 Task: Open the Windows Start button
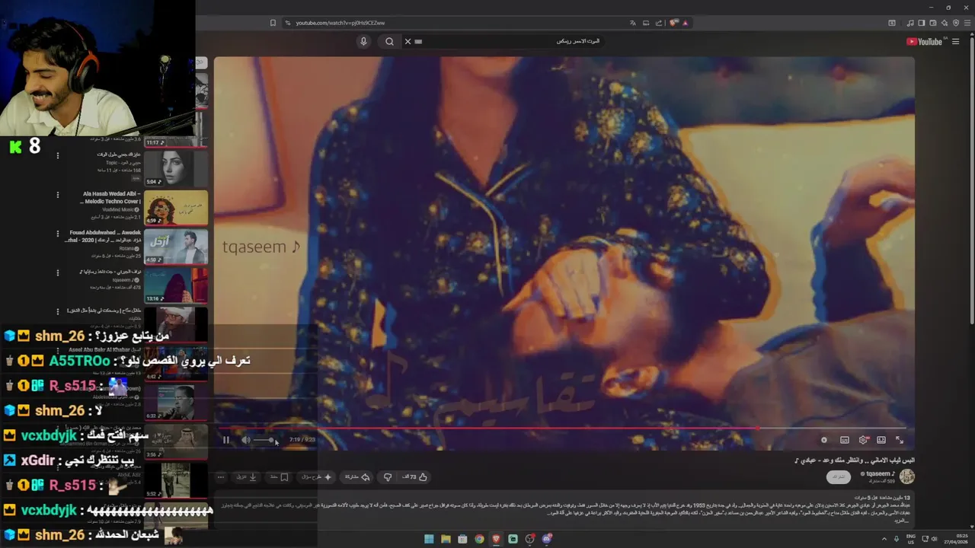coord(429,539)
